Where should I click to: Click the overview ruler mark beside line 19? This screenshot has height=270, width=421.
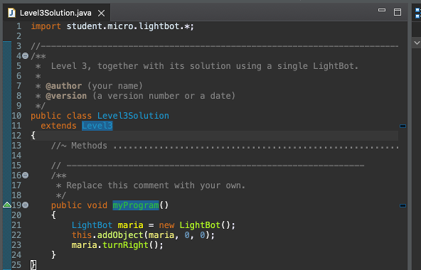403,205
